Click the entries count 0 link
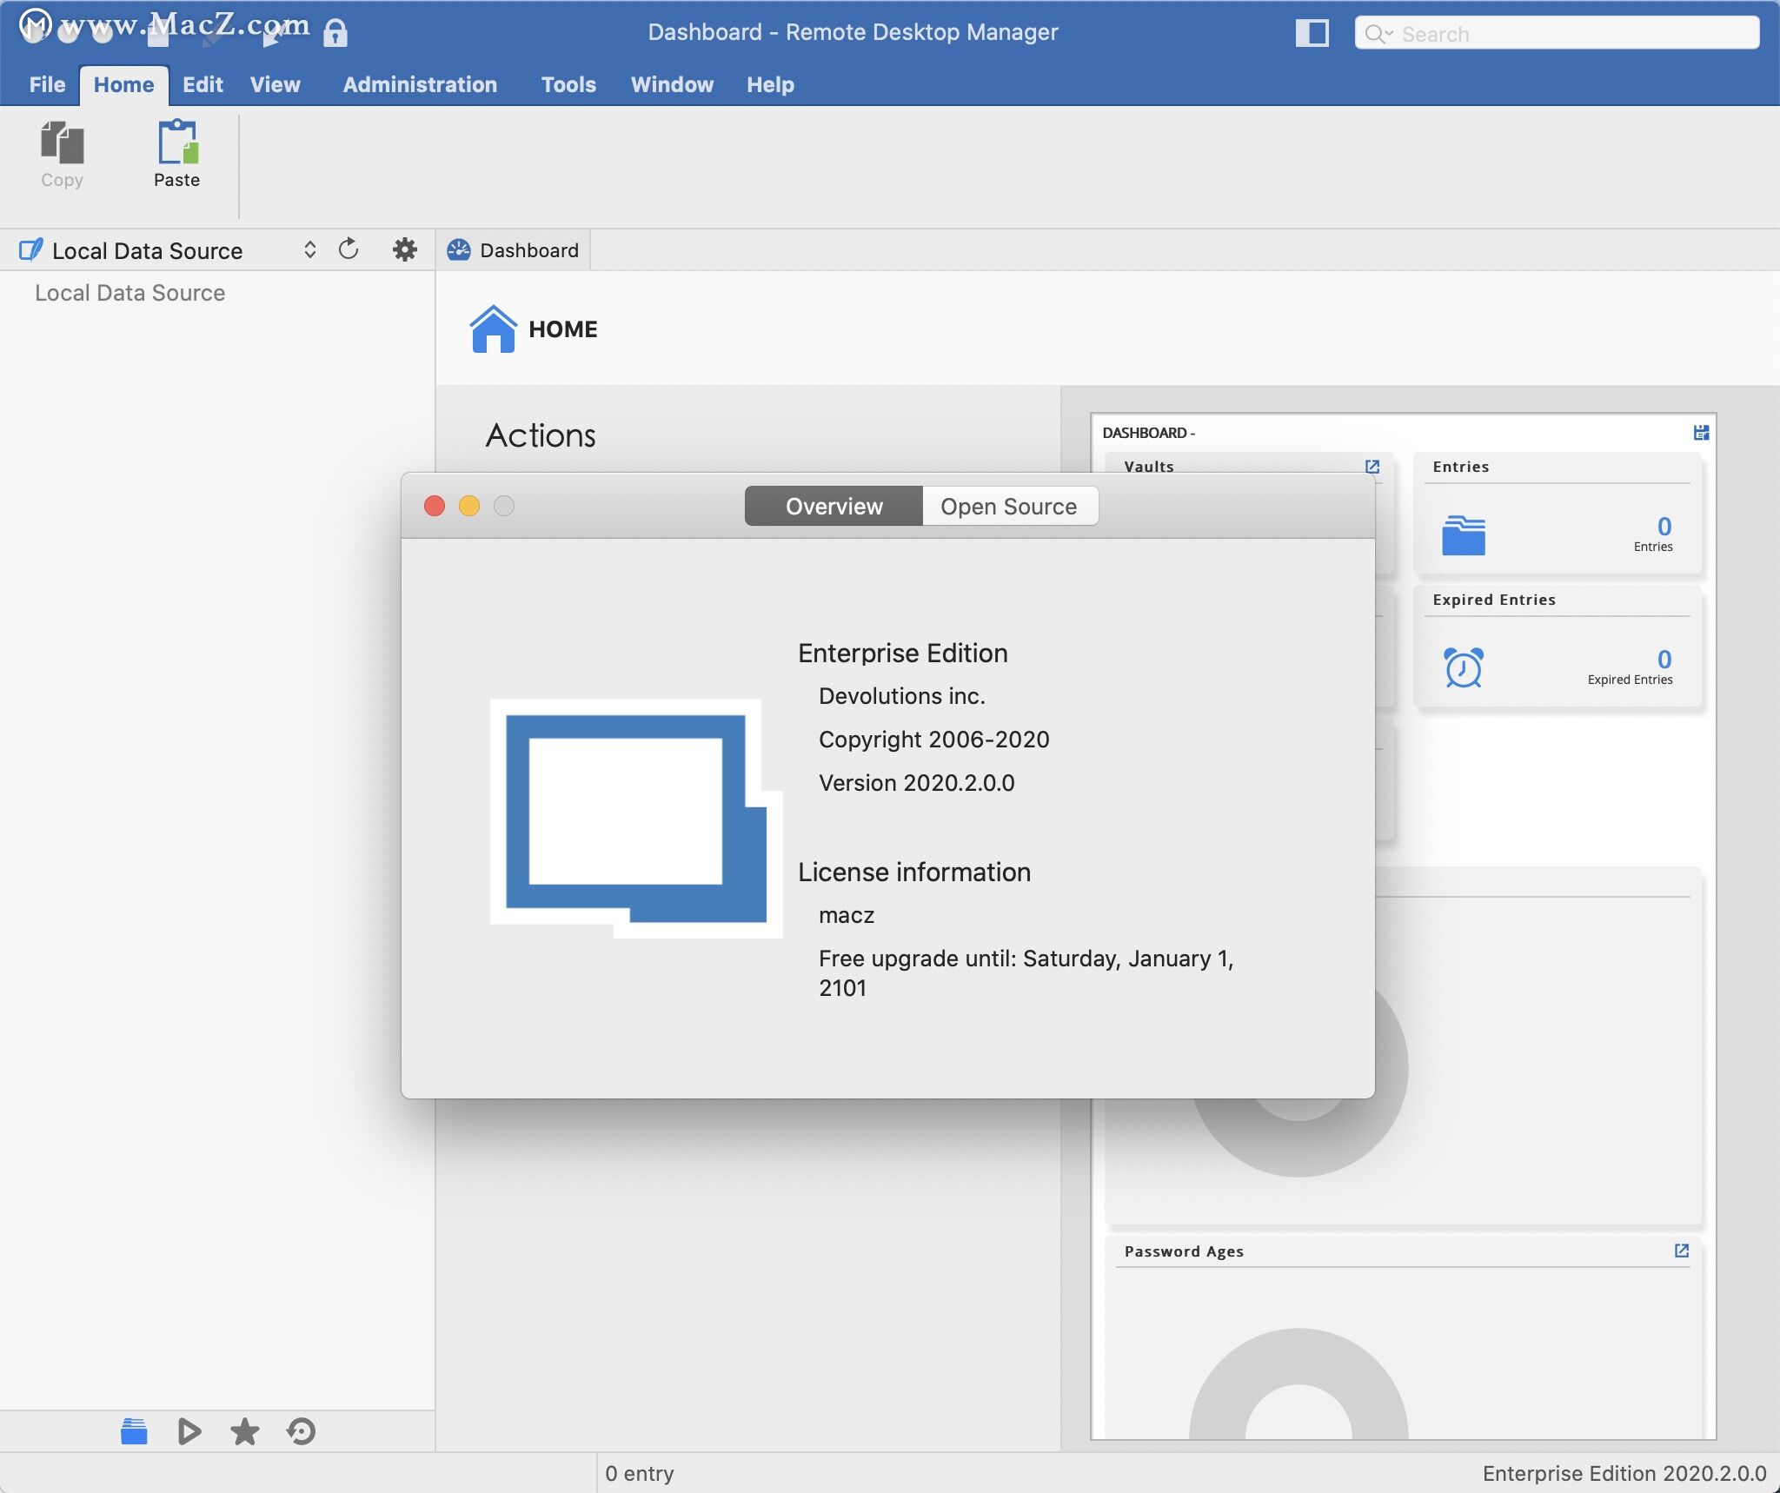Screen dimensions: 1780x1493 point(1664,526)
